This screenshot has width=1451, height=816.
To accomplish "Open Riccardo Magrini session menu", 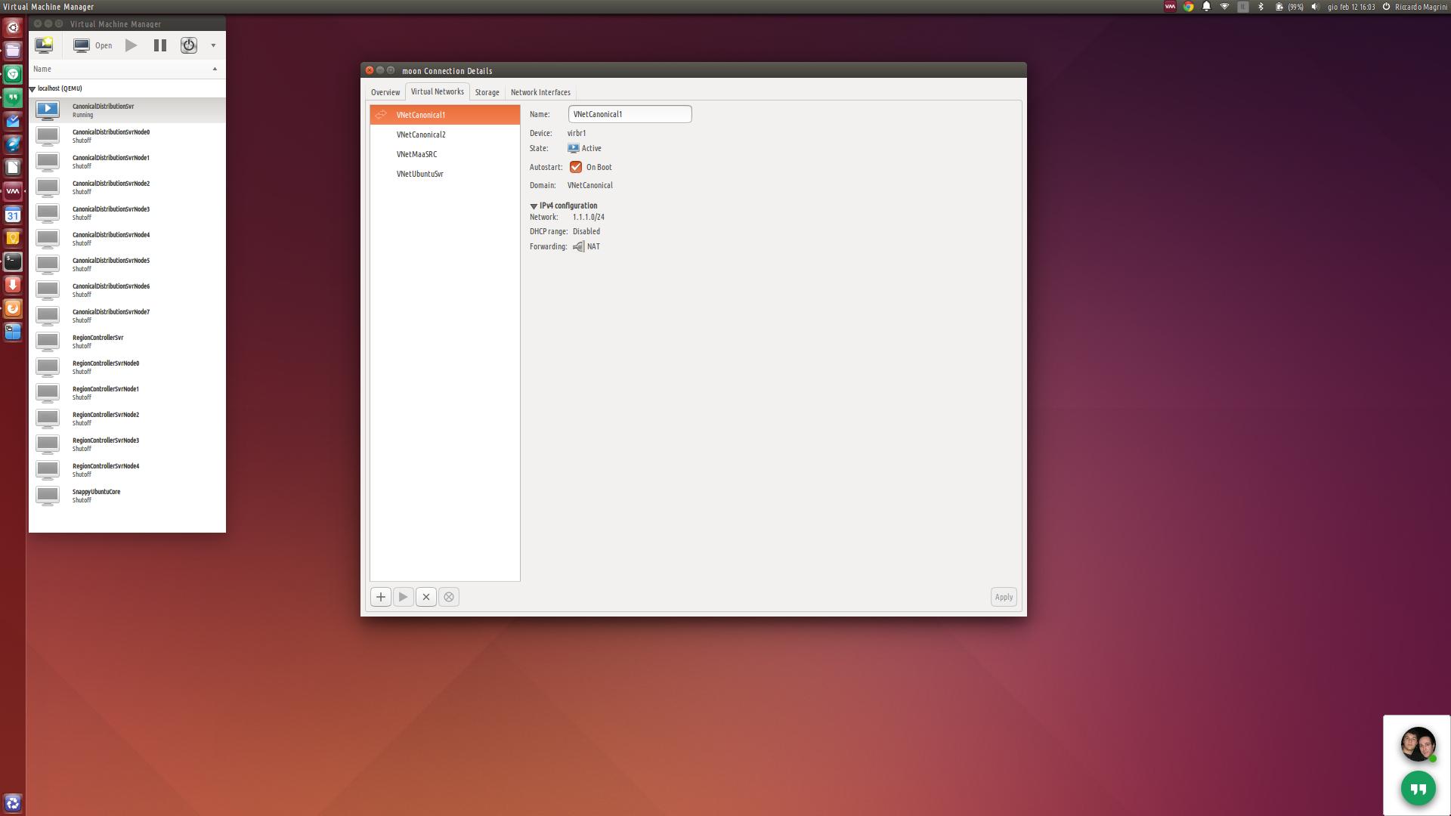I will (x=1415, y=7).
